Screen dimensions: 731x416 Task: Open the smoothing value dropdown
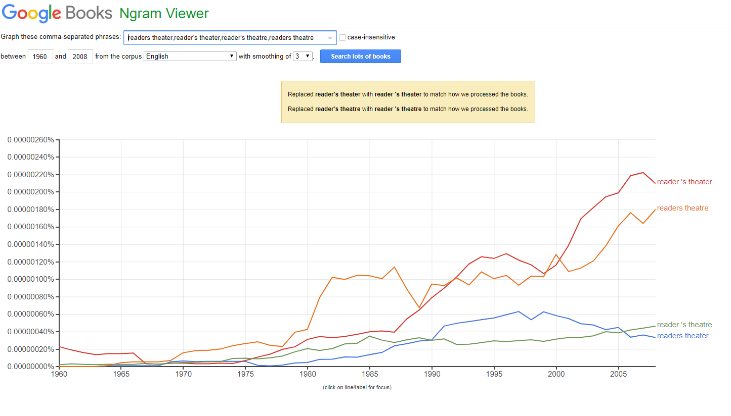[303, 56]
